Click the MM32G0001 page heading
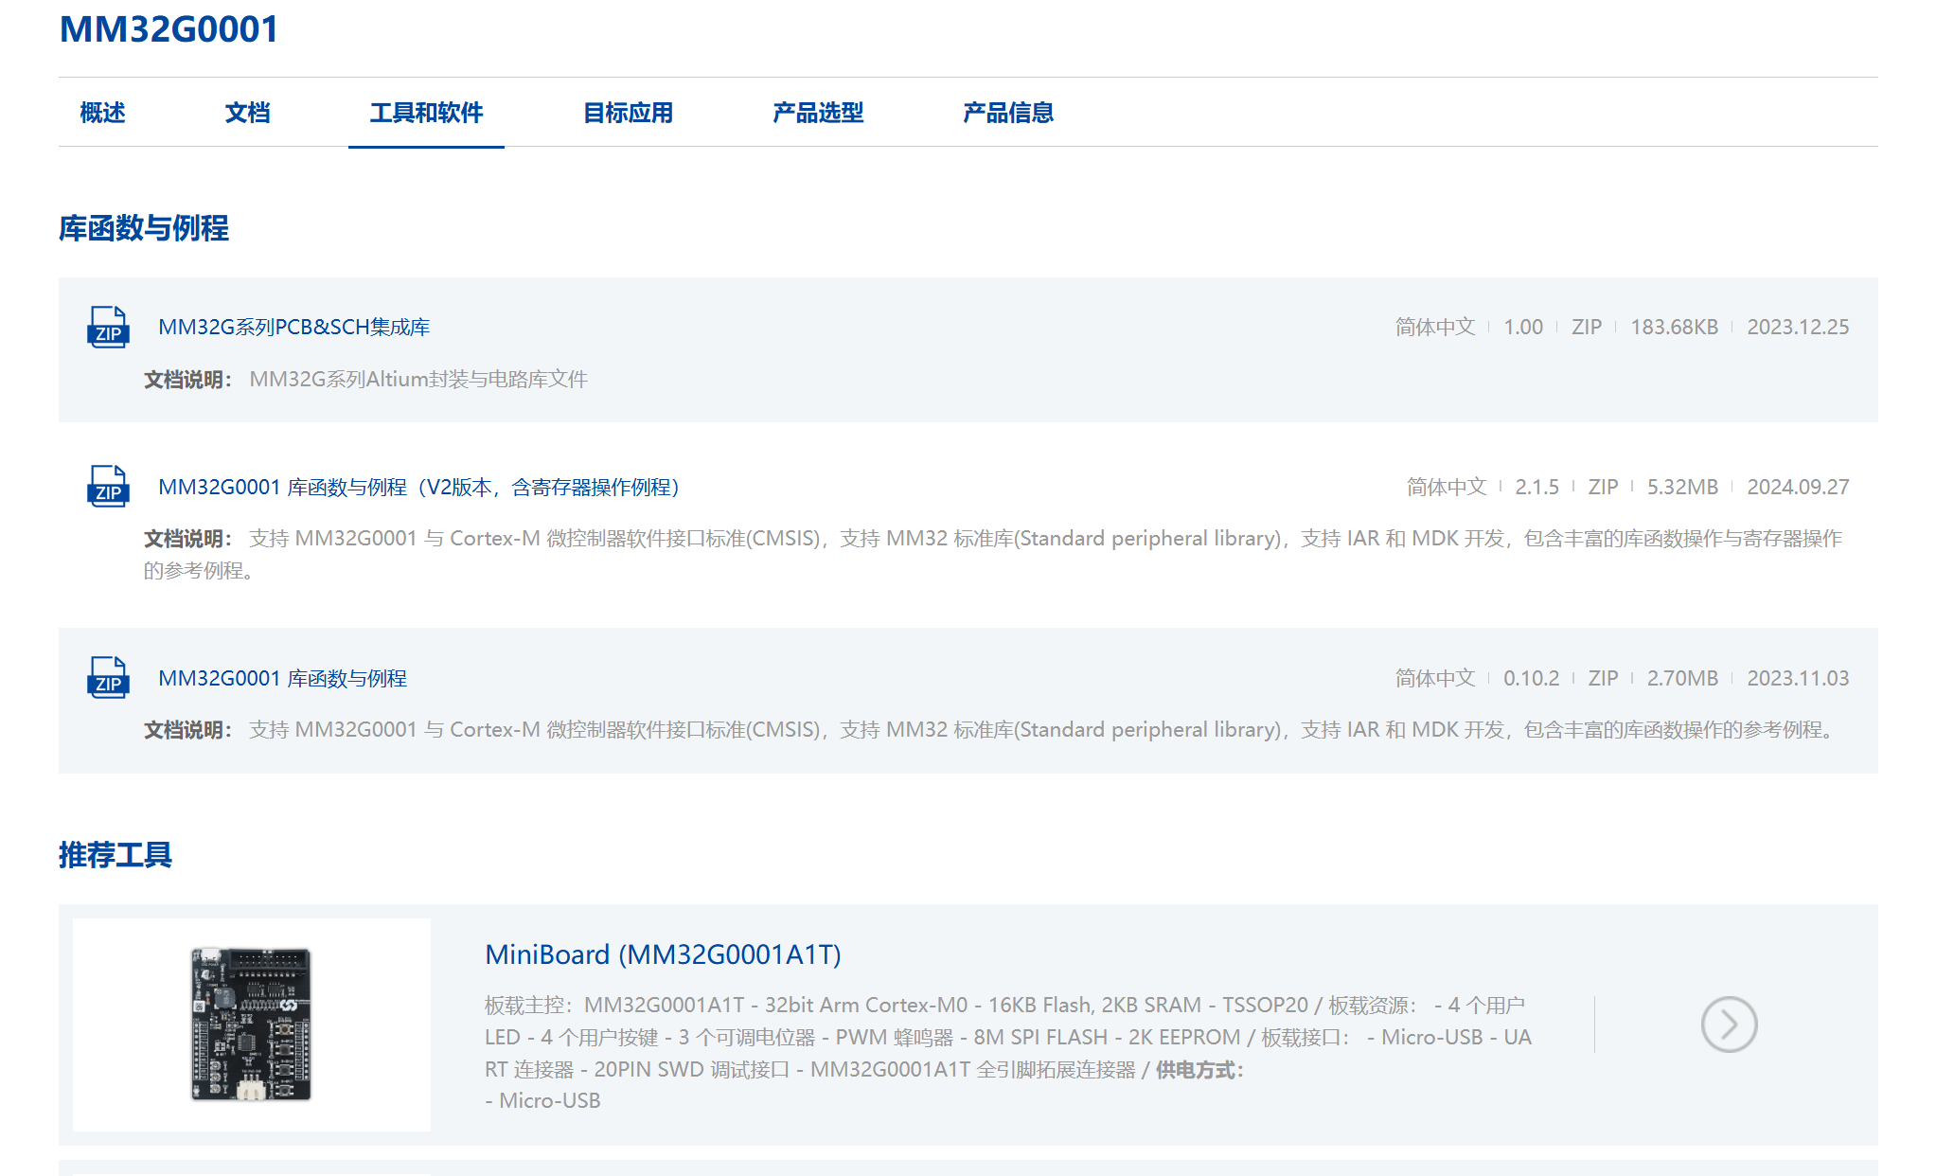 tap(169, 29)
